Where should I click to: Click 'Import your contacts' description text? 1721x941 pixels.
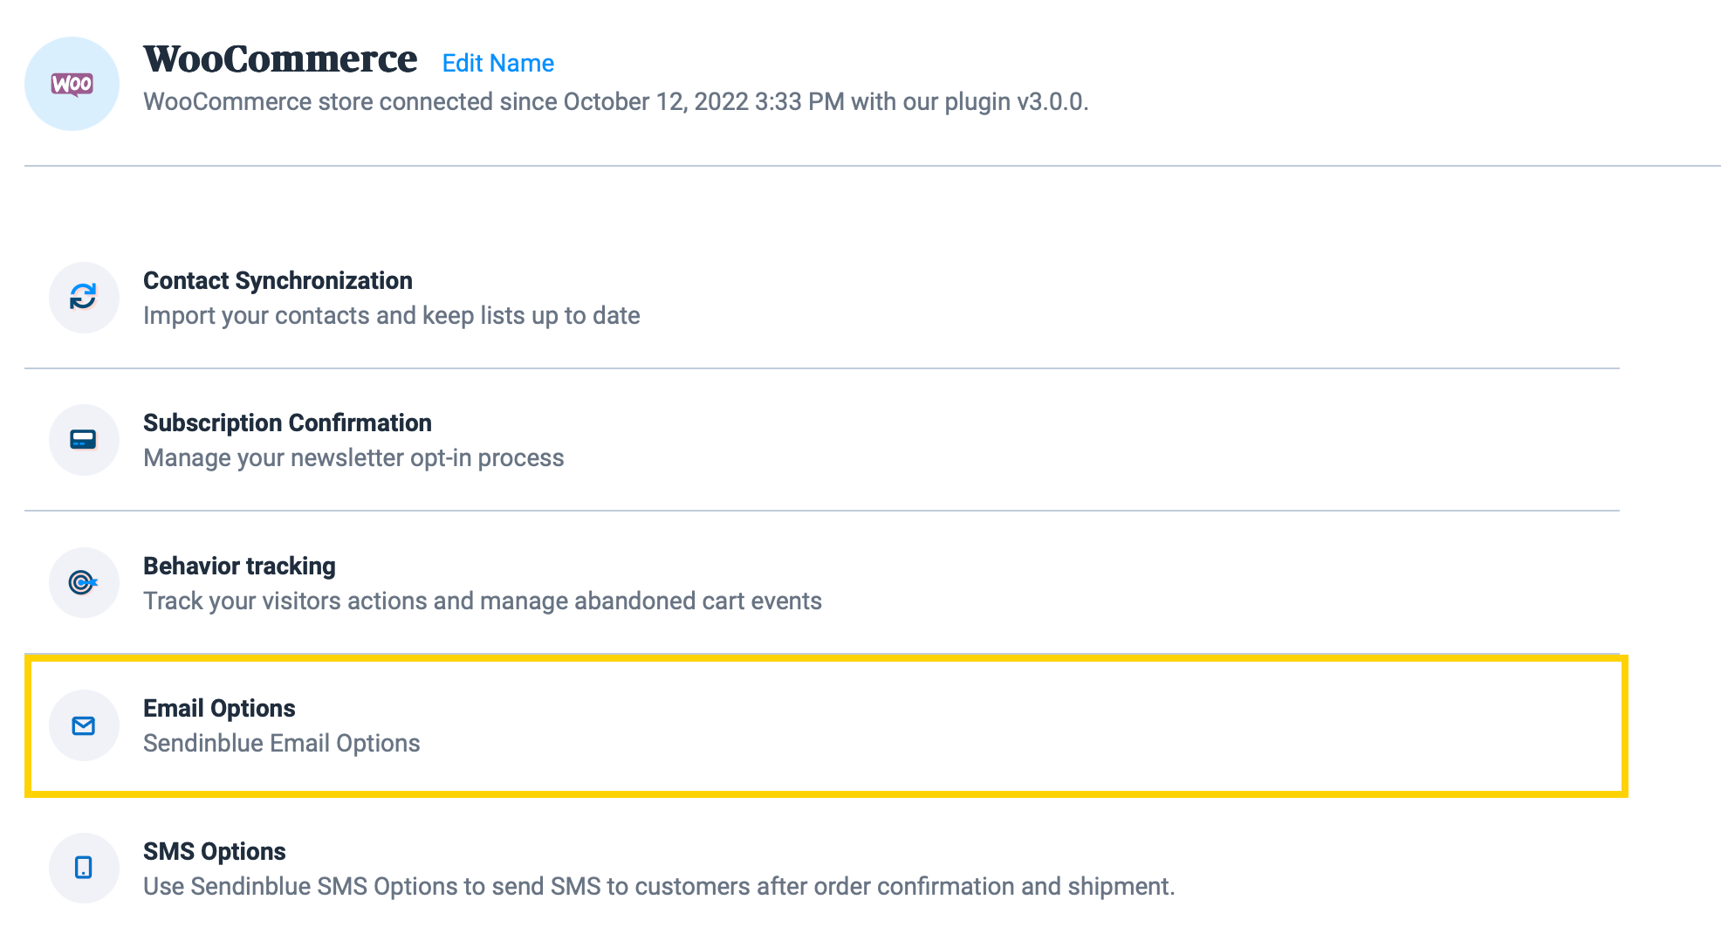point(391,315)
